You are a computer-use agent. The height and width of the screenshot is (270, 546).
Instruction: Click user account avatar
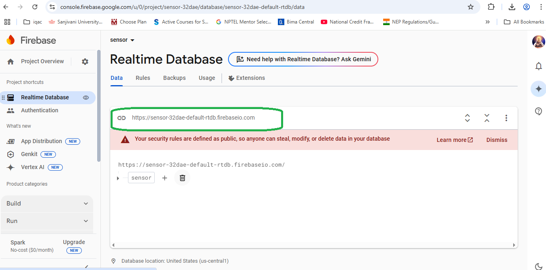point(538,42)
